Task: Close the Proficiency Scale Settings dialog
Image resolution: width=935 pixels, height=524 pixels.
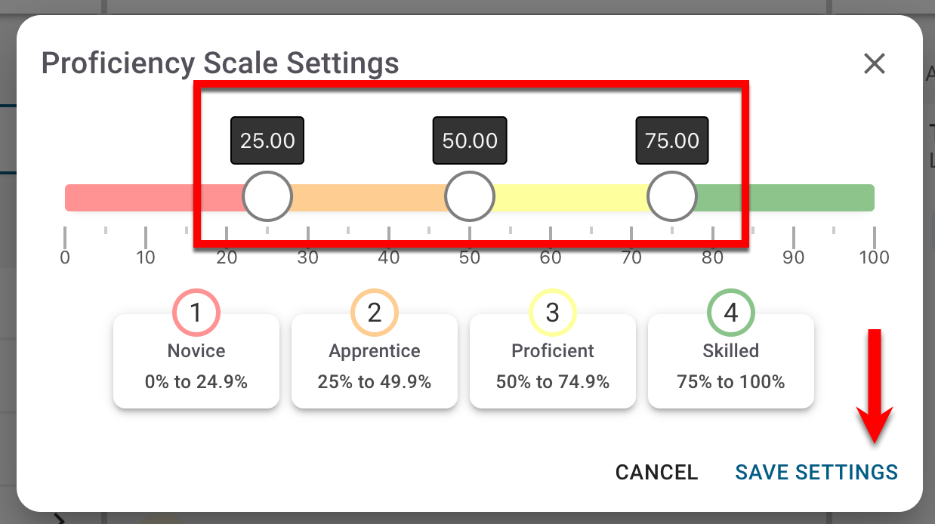Action: click(874, 64)
